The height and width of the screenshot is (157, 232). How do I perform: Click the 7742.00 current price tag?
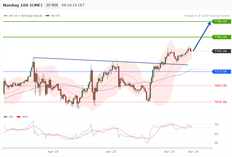click(222, 51)
